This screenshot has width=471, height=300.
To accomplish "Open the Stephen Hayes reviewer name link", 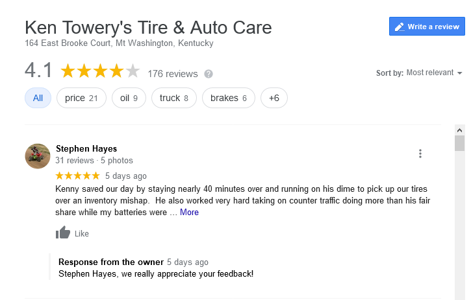I will pos(86,148).
